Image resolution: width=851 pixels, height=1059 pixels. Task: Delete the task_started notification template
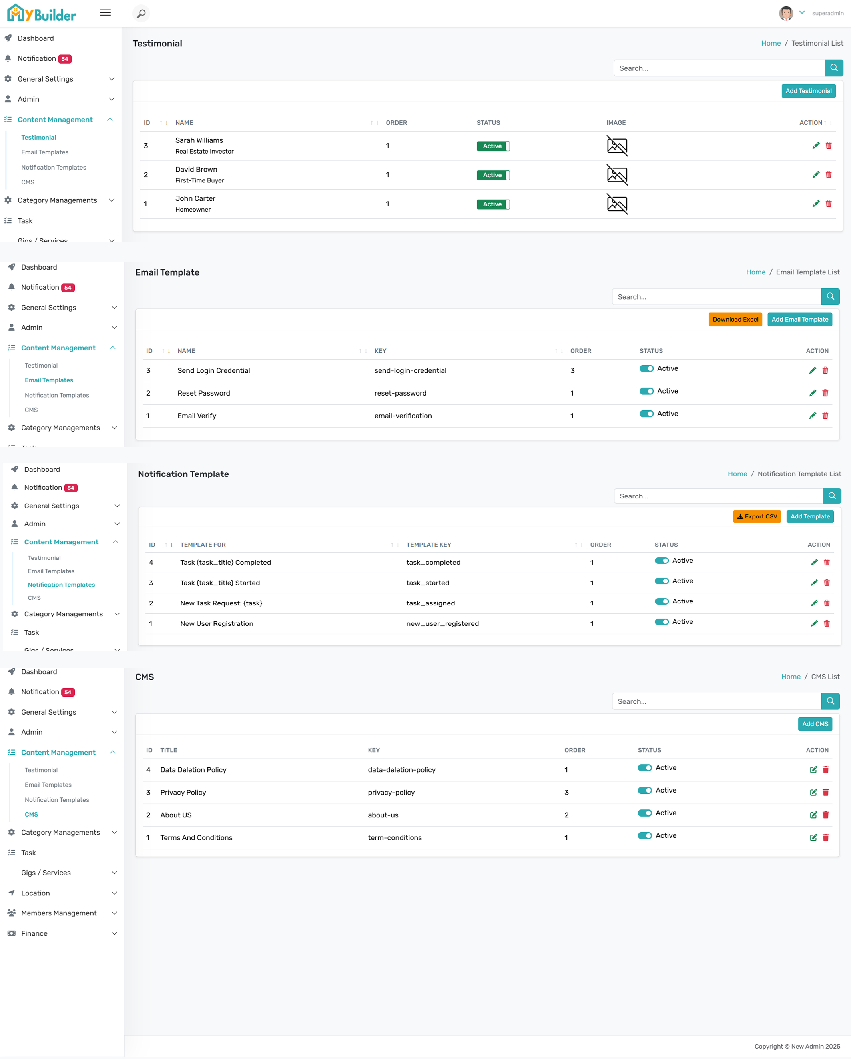(x=827, y=583)
